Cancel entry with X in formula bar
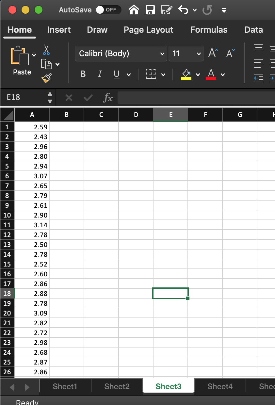The height and width of the screenshot is (405, 275). point(69,97)
